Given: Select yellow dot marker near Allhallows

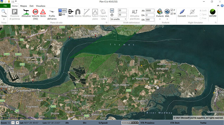Looking at the screenshot, I should click(142, 65).
